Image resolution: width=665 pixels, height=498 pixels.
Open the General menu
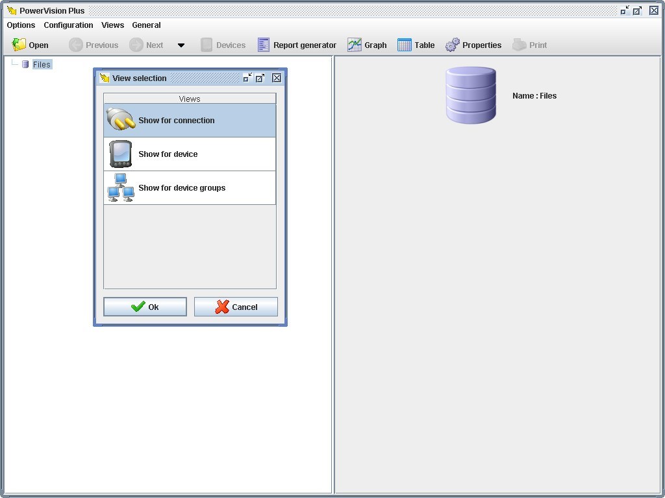(146, 25)
